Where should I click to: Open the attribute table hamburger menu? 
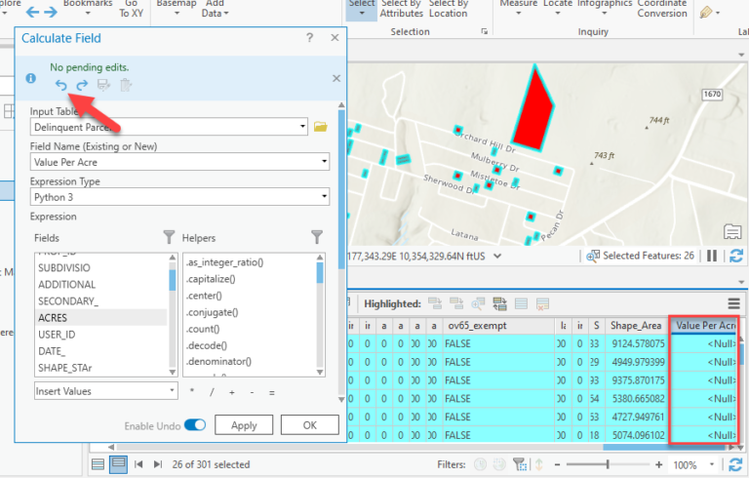733,303
